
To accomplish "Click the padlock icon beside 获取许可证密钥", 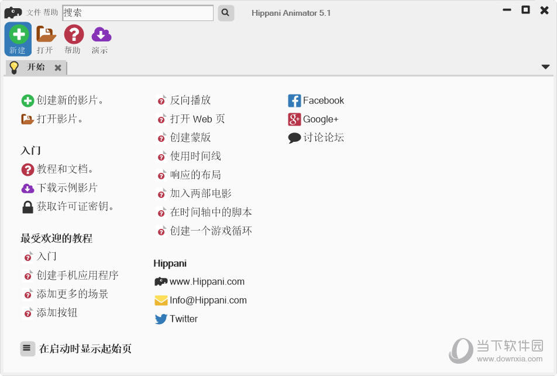I will click(27, 207).
